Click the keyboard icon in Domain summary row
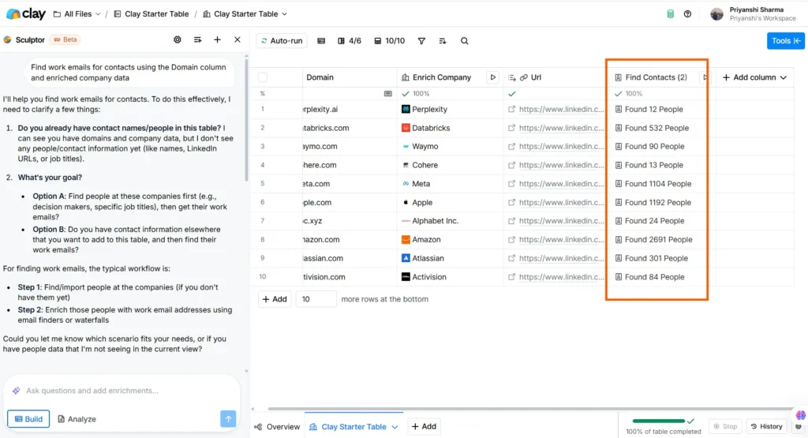 click(388, 94)
